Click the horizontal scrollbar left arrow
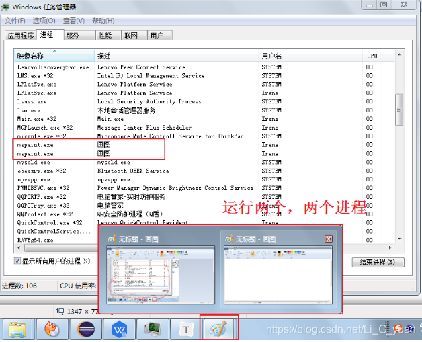The image size is (422, 342). (19, 247)
